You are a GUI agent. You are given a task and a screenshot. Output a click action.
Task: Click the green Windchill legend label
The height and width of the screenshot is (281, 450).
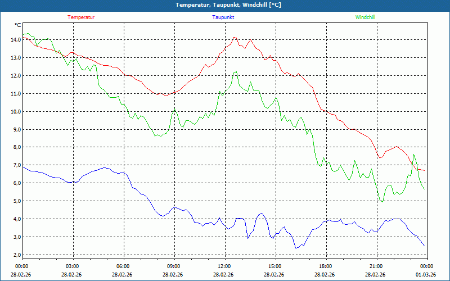[x=365, y=17]
